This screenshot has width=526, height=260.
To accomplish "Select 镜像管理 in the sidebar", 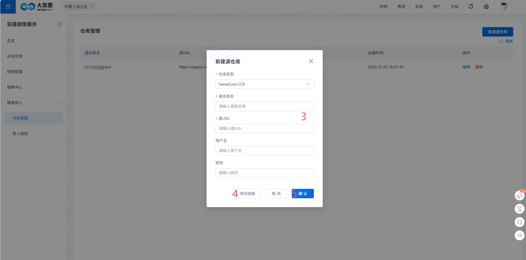I will (x=14, y=71).
